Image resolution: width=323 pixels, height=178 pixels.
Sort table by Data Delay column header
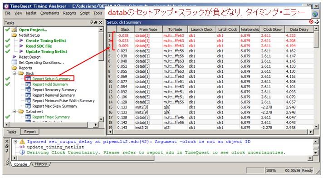(x=299, y=30)
